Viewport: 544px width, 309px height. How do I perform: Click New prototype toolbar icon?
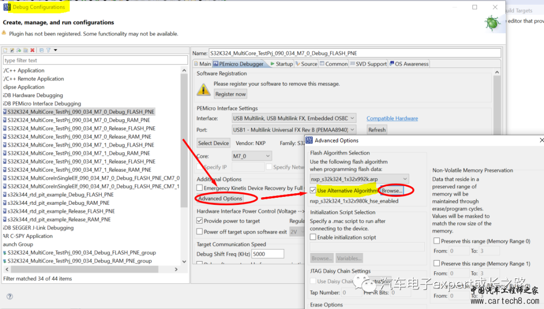coord(12,50)
